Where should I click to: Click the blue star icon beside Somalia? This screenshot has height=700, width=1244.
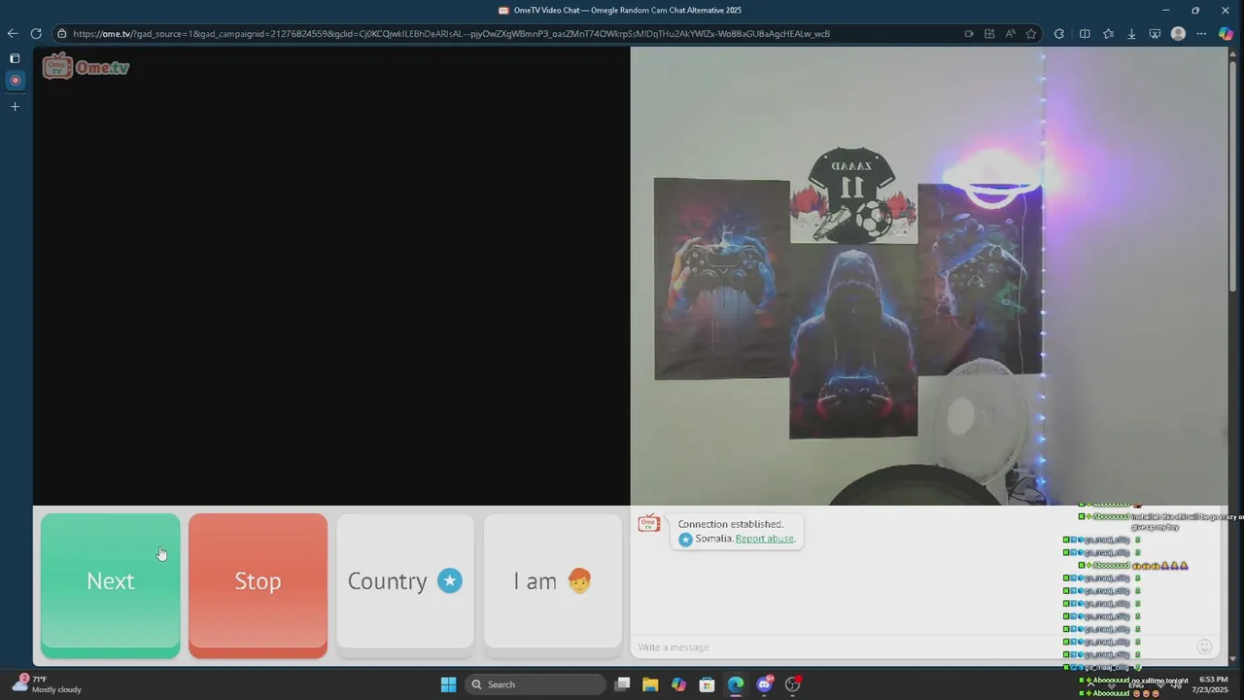pyautogui.click(x=685, y=539)
